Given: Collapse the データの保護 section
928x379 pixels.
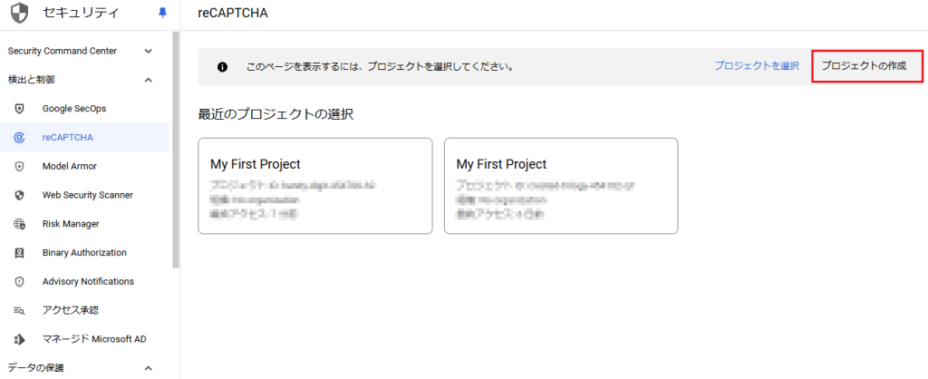Looking at the screenshot, I should [x=149, y=368].
